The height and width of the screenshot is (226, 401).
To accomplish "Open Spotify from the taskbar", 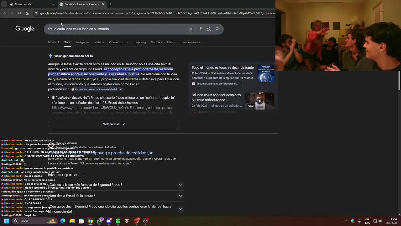I will (118, 221).
